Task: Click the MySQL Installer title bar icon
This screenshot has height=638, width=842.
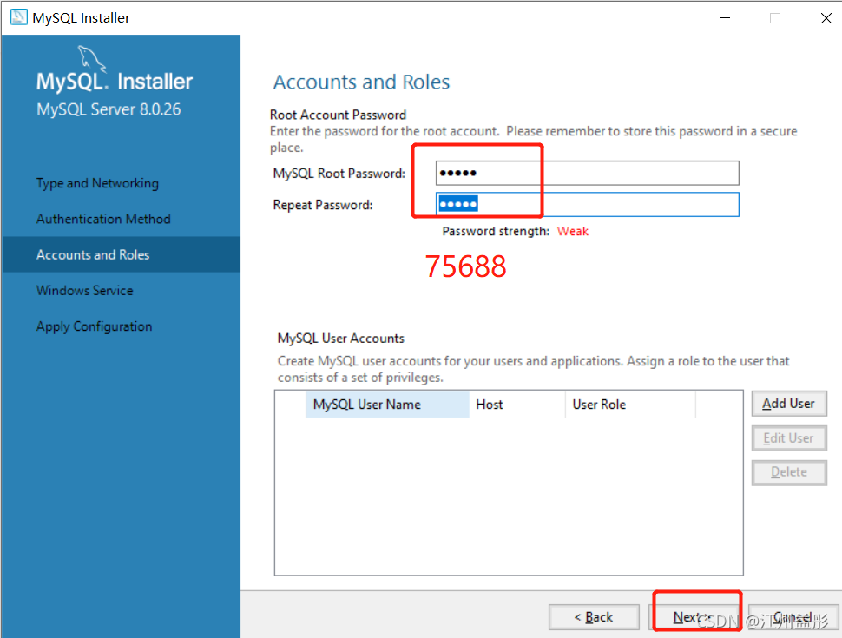Action: click(19, 17)
